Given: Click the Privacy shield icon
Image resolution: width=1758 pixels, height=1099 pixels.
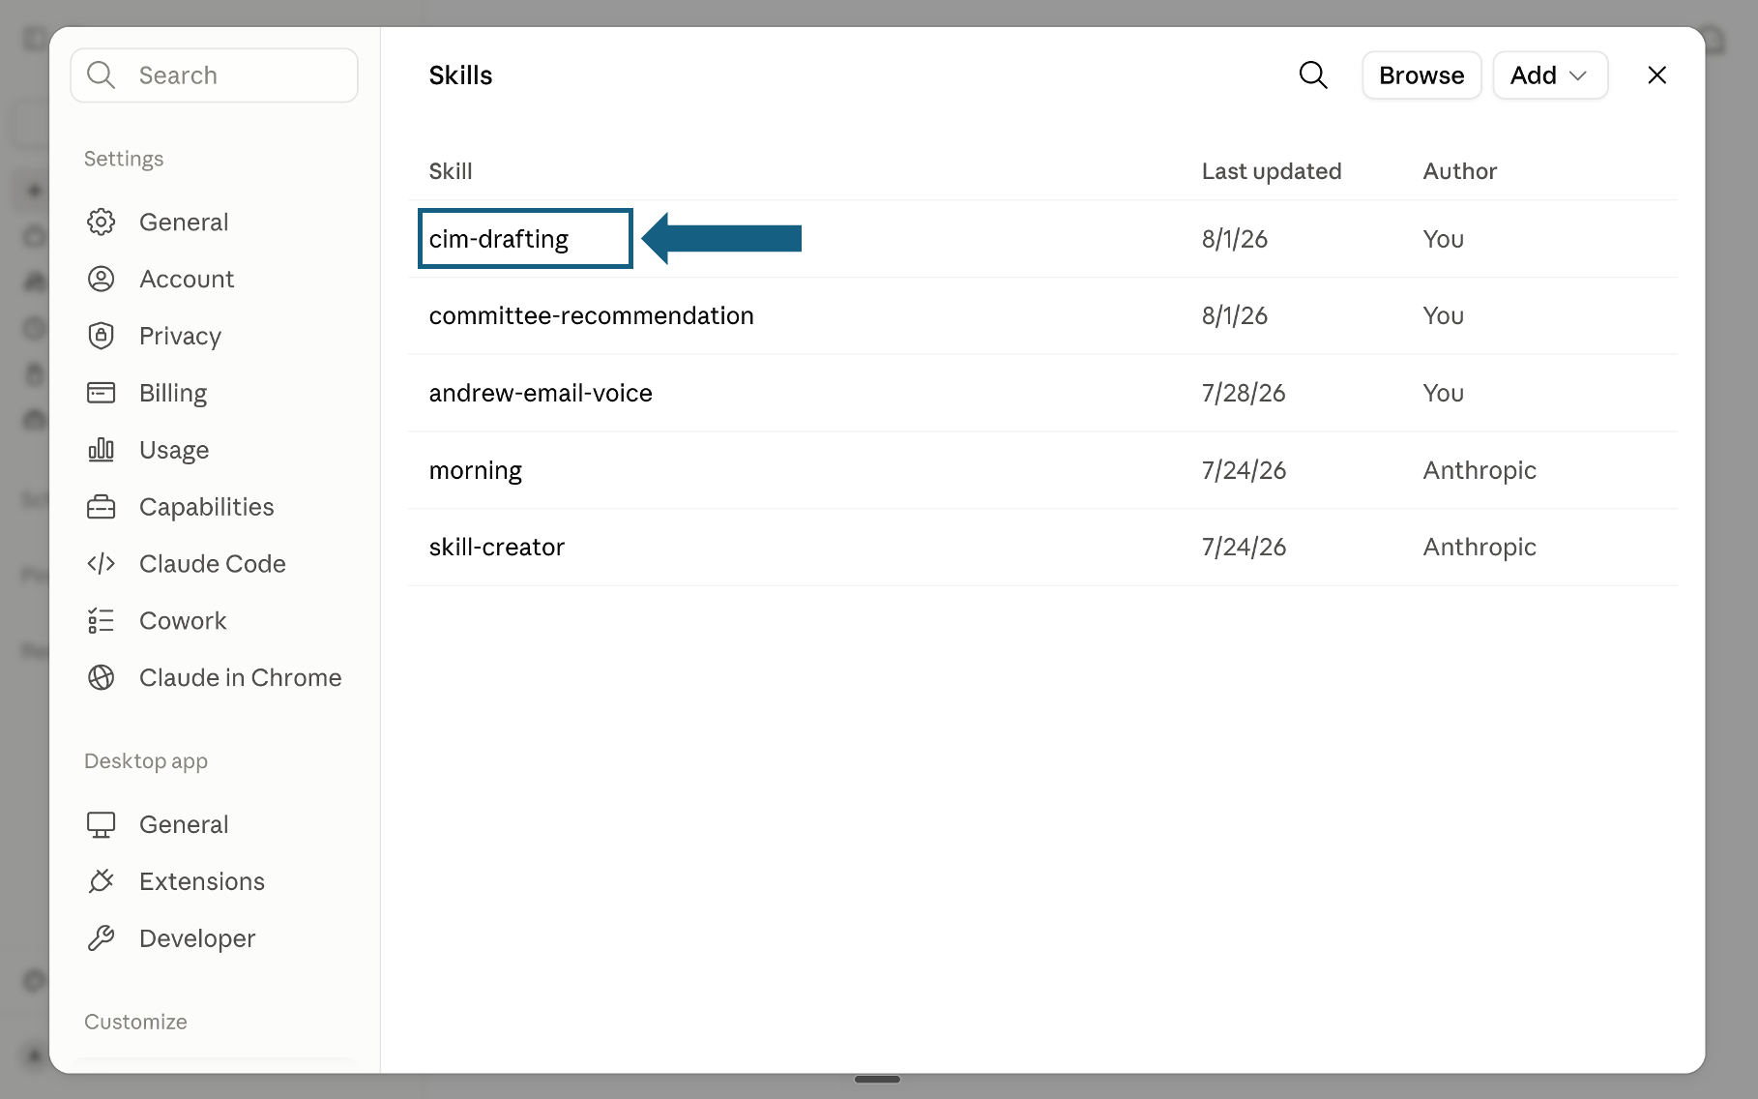Looking at the screenshot, I should click(102, 336).
